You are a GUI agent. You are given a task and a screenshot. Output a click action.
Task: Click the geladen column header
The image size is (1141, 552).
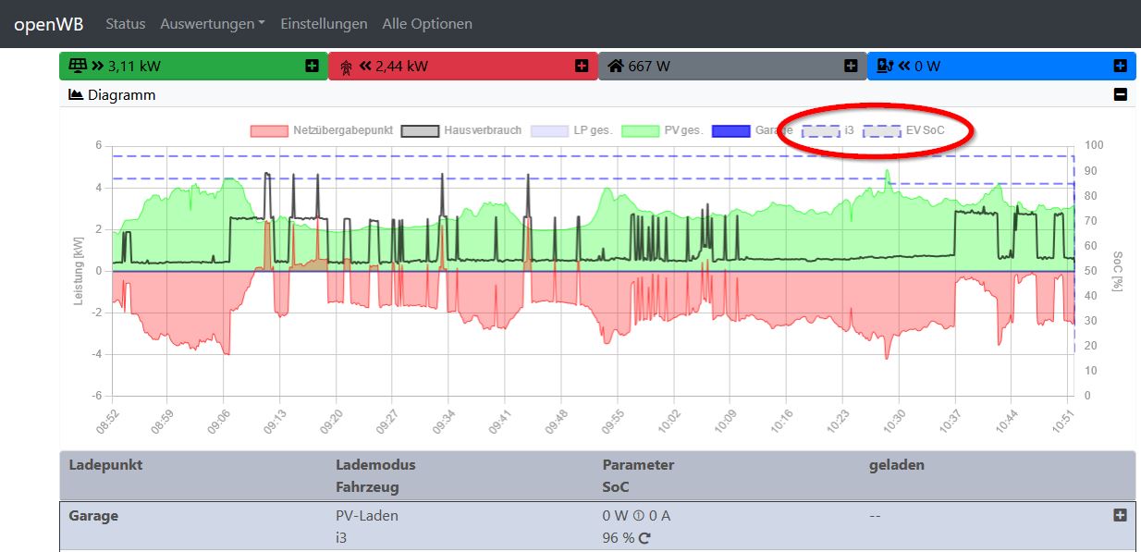click(896, 464)
